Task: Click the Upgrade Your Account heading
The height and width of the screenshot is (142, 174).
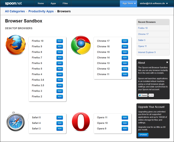Action: point(151,107)
